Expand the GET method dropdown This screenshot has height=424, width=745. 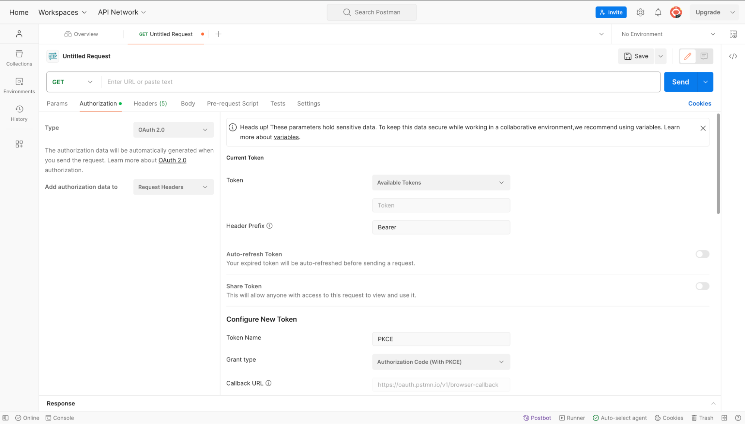pyautogui.click(x=73, y=82)
